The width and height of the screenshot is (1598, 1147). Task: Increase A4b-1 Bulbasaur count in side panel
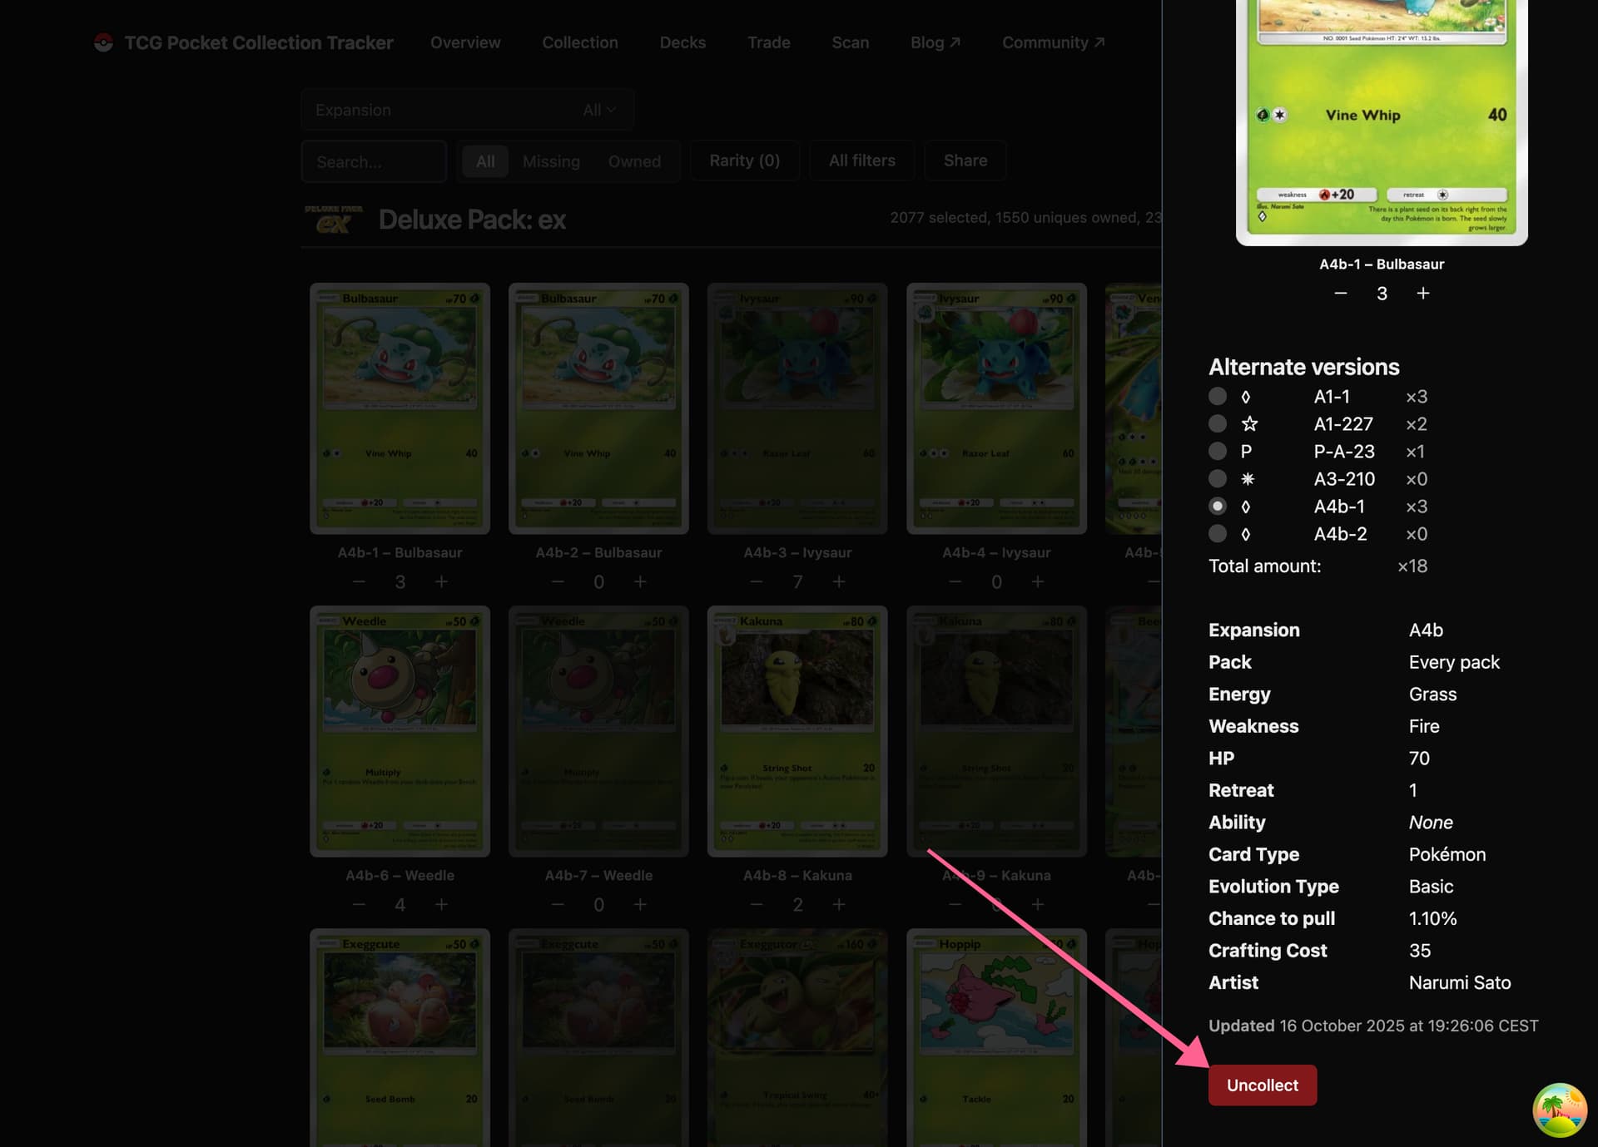point(1423,293)
